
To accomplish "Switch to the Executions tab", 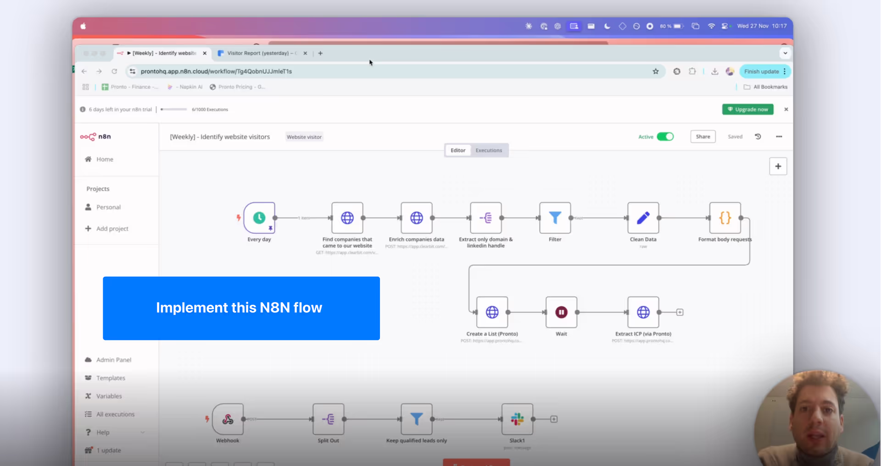I will (489, 150).
